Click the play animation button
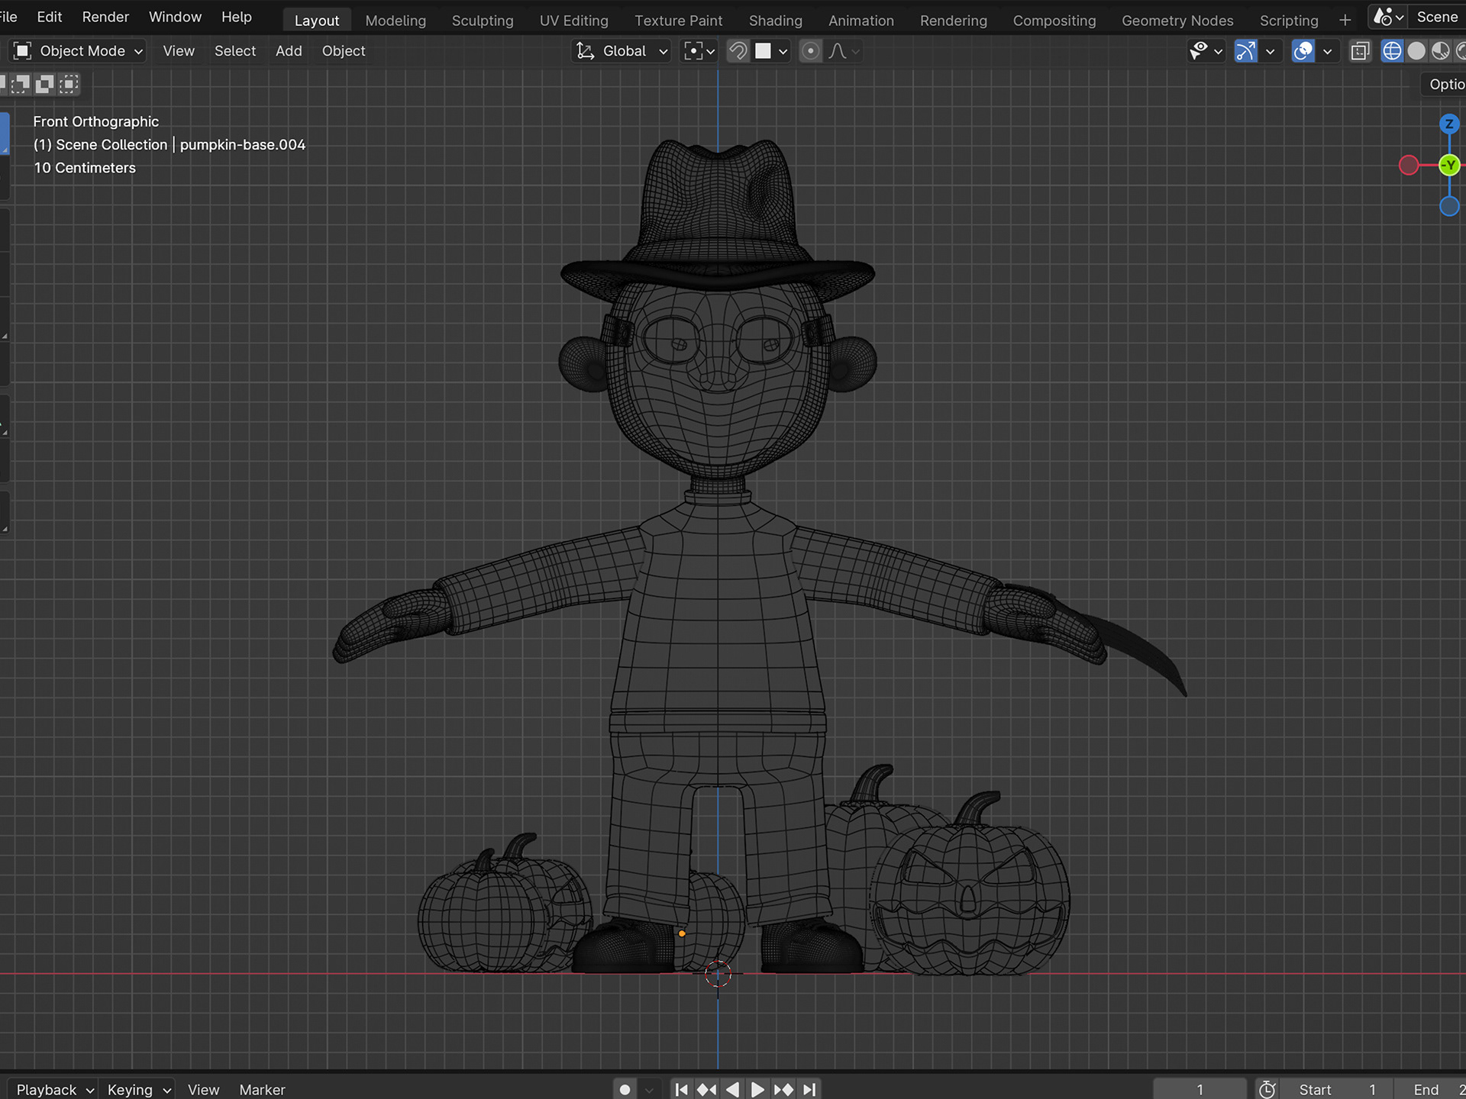The width and height of the screenshot is (1466, 1099). 757,1089
